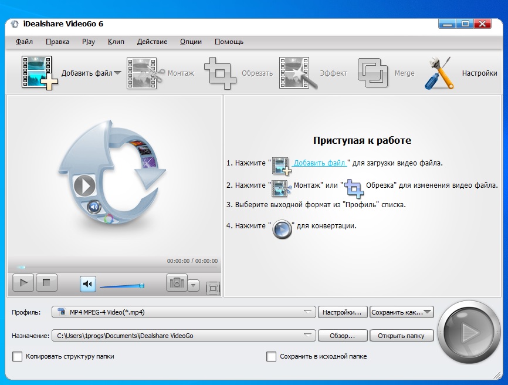Check Сохранить в исходной папке option

[271, 356]
